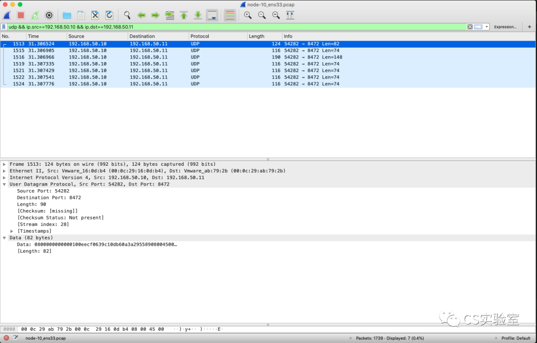Restart current capture with green fin icon

35,15
